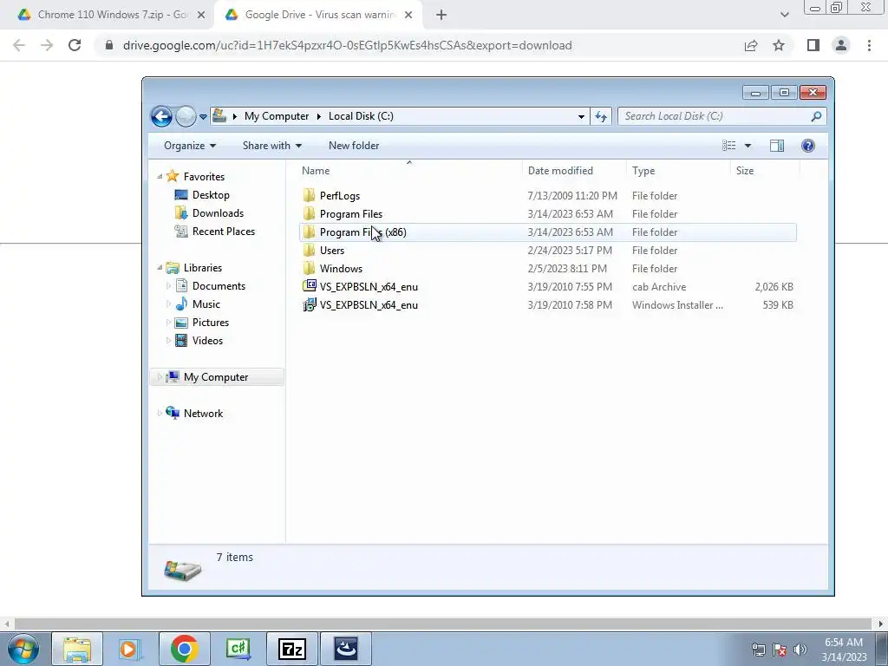Click the search magnifier icon in Explorer
This screenshot has height=666, width=888.
pyautogui.click(x=815, y=116)
